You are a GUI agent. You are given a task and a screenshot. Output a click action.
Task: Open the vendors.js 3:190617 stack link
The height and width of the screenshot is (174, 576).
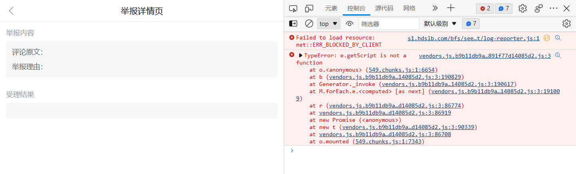pos(448,84)
